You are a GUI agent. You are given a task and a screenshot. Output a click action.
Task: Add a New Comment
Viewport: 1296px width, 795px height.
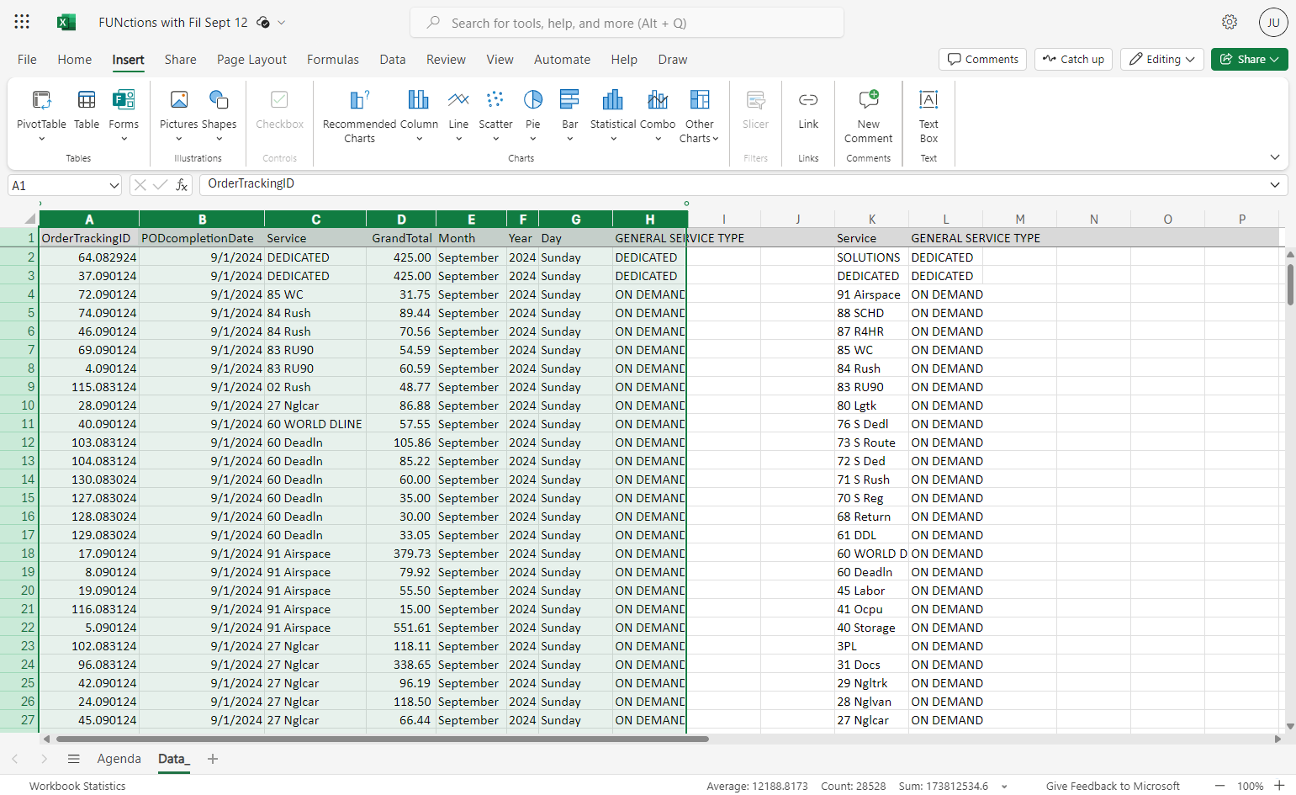869,116
